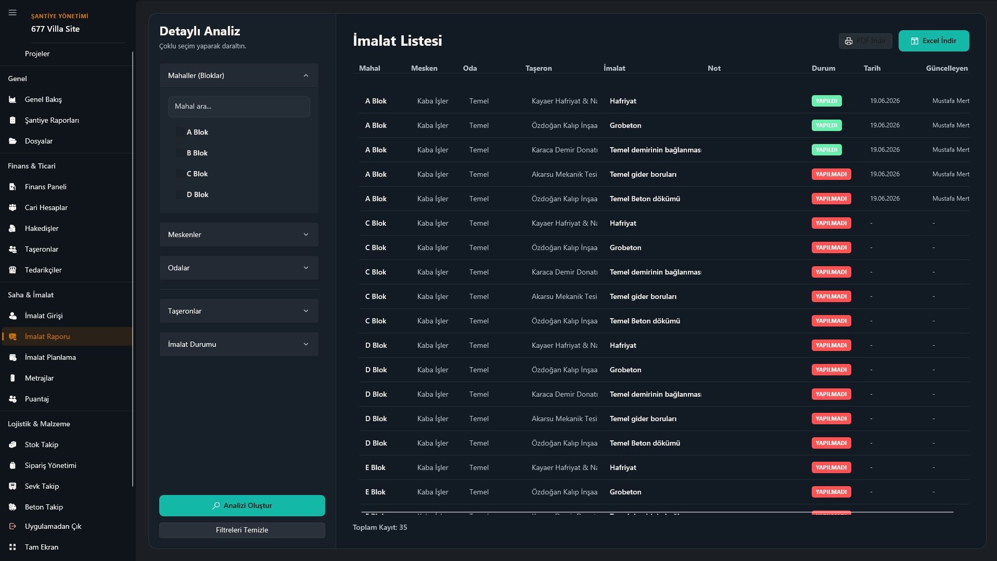Click the sidebar vertical scrollbar
The image size is (997, 561).
[133, 269]
